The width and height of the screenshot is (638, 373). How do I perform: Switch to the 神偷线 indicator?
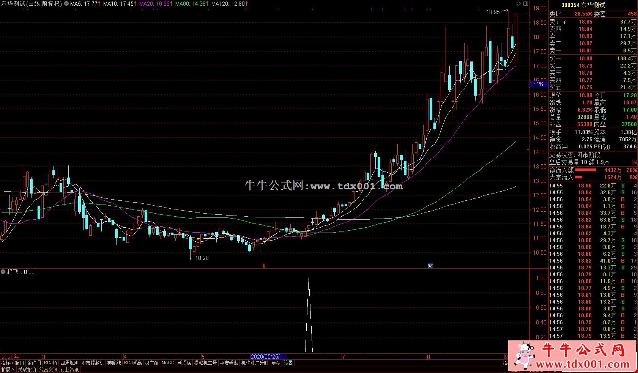coord(114,363)
